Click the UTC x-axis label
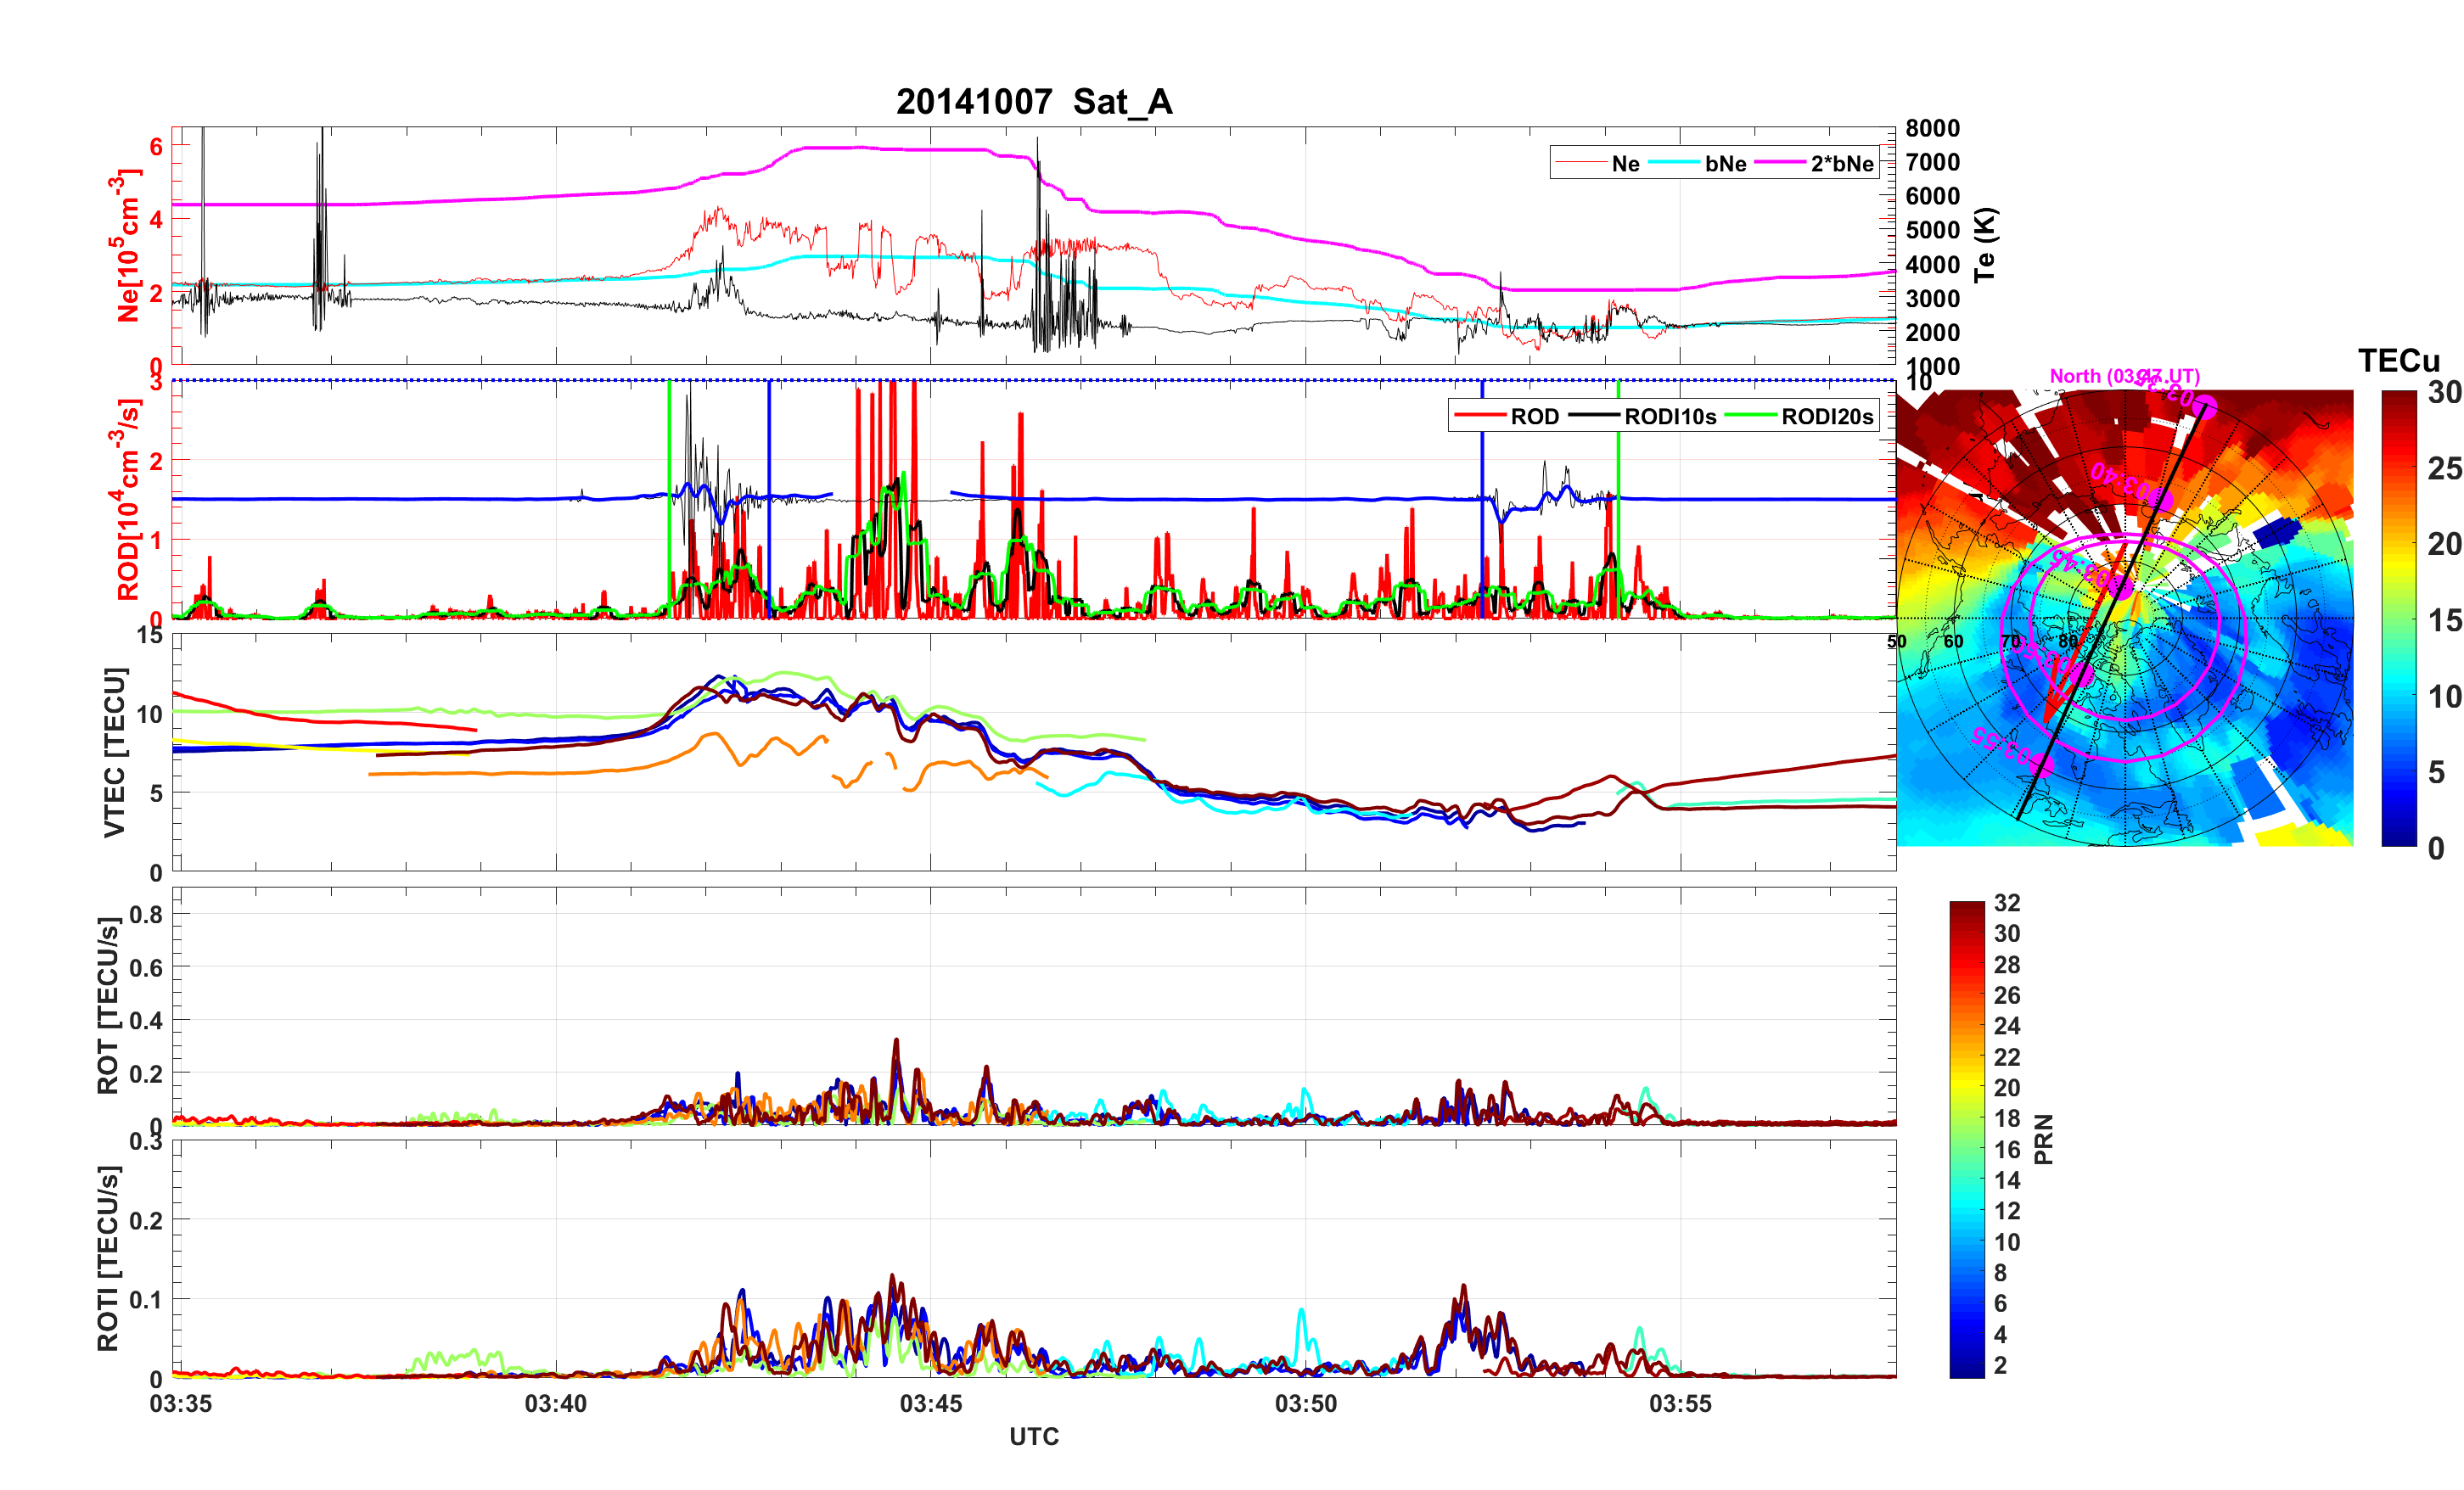The image size is (2464, 1490). [x=1033, y=1437]
